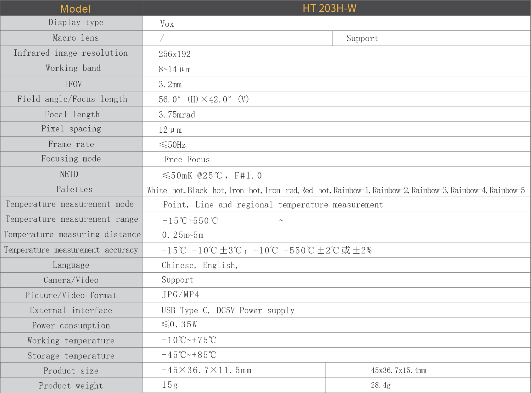Select 'Temperature measurement accuracy' label
The image size is (531, 393).
pyautogui.click(x=71, y=250)
